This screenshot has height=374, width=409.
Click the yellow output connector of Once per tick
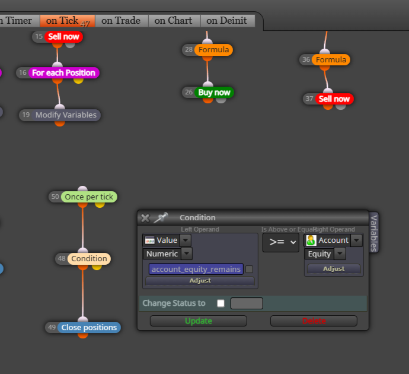100,205
